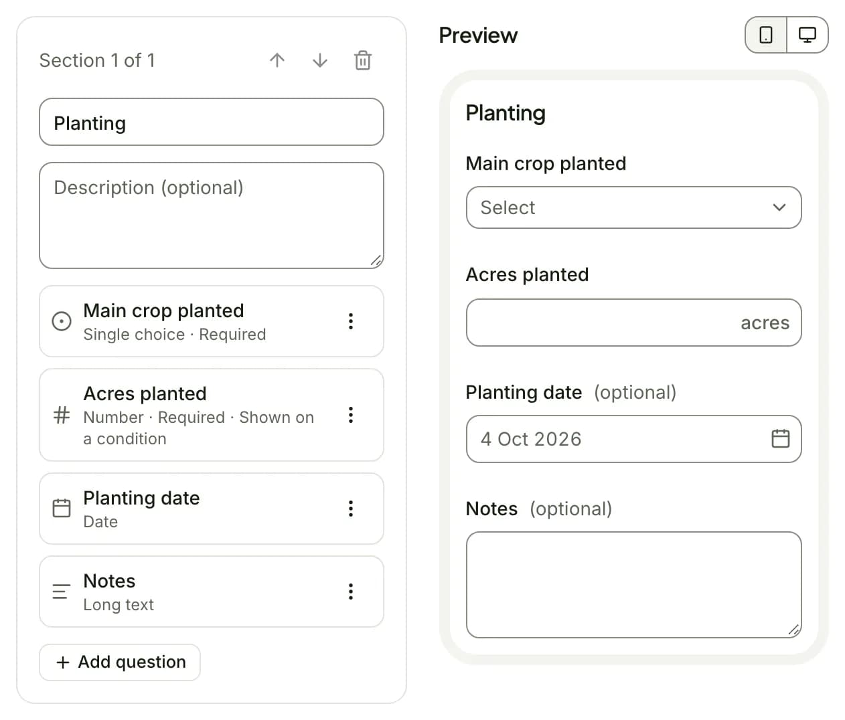Click 'Single choice · Required' subtitle
This screenshot has width=845, height=720.
[175, 335]
